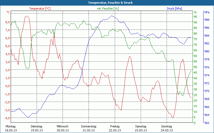214x133 pixels.
Task: Click the '45' humidity axis value
Action: tap(196, 73)
